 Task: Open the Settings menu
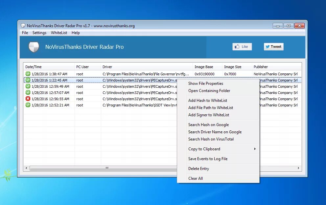click(39, 33)
